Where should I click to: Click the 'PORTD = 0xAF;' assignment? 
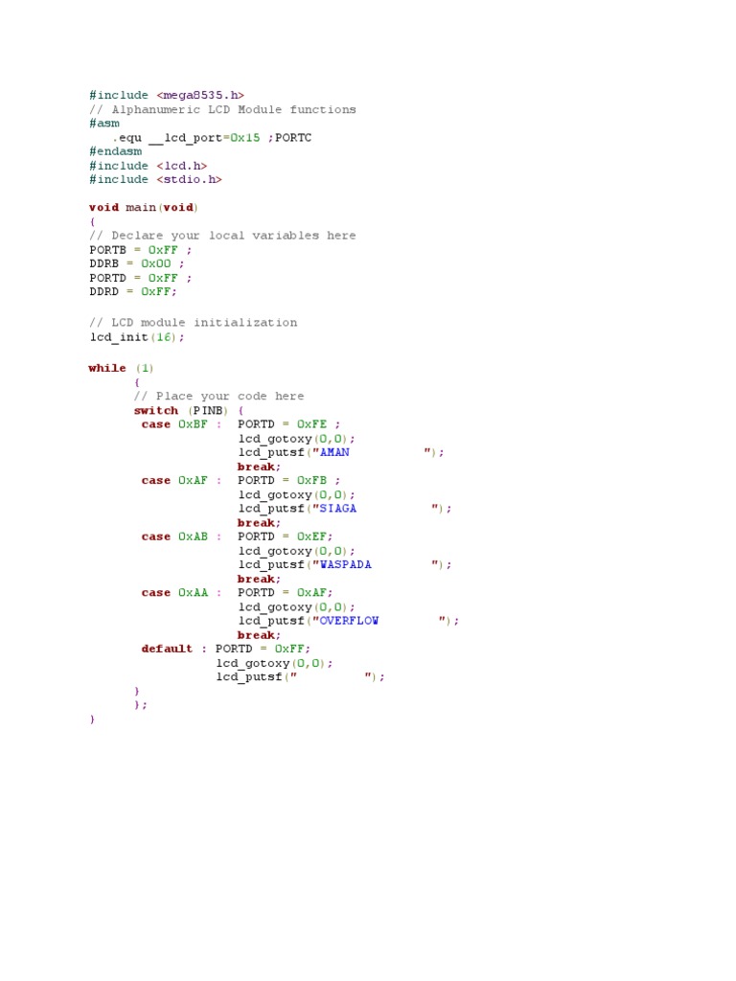coord(285,592)
